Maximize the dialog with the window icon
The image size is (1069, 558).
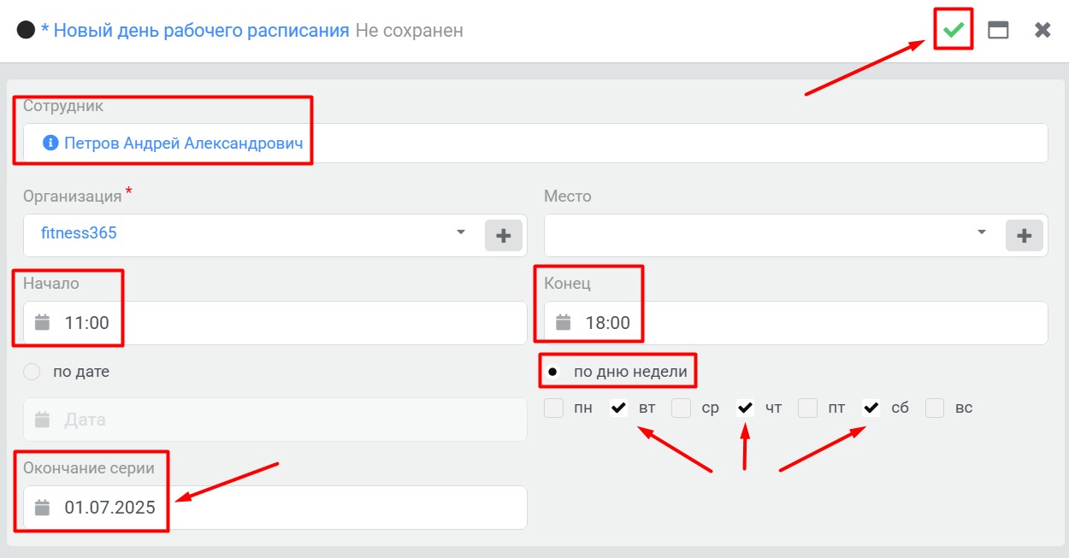(x=998, y=30)
